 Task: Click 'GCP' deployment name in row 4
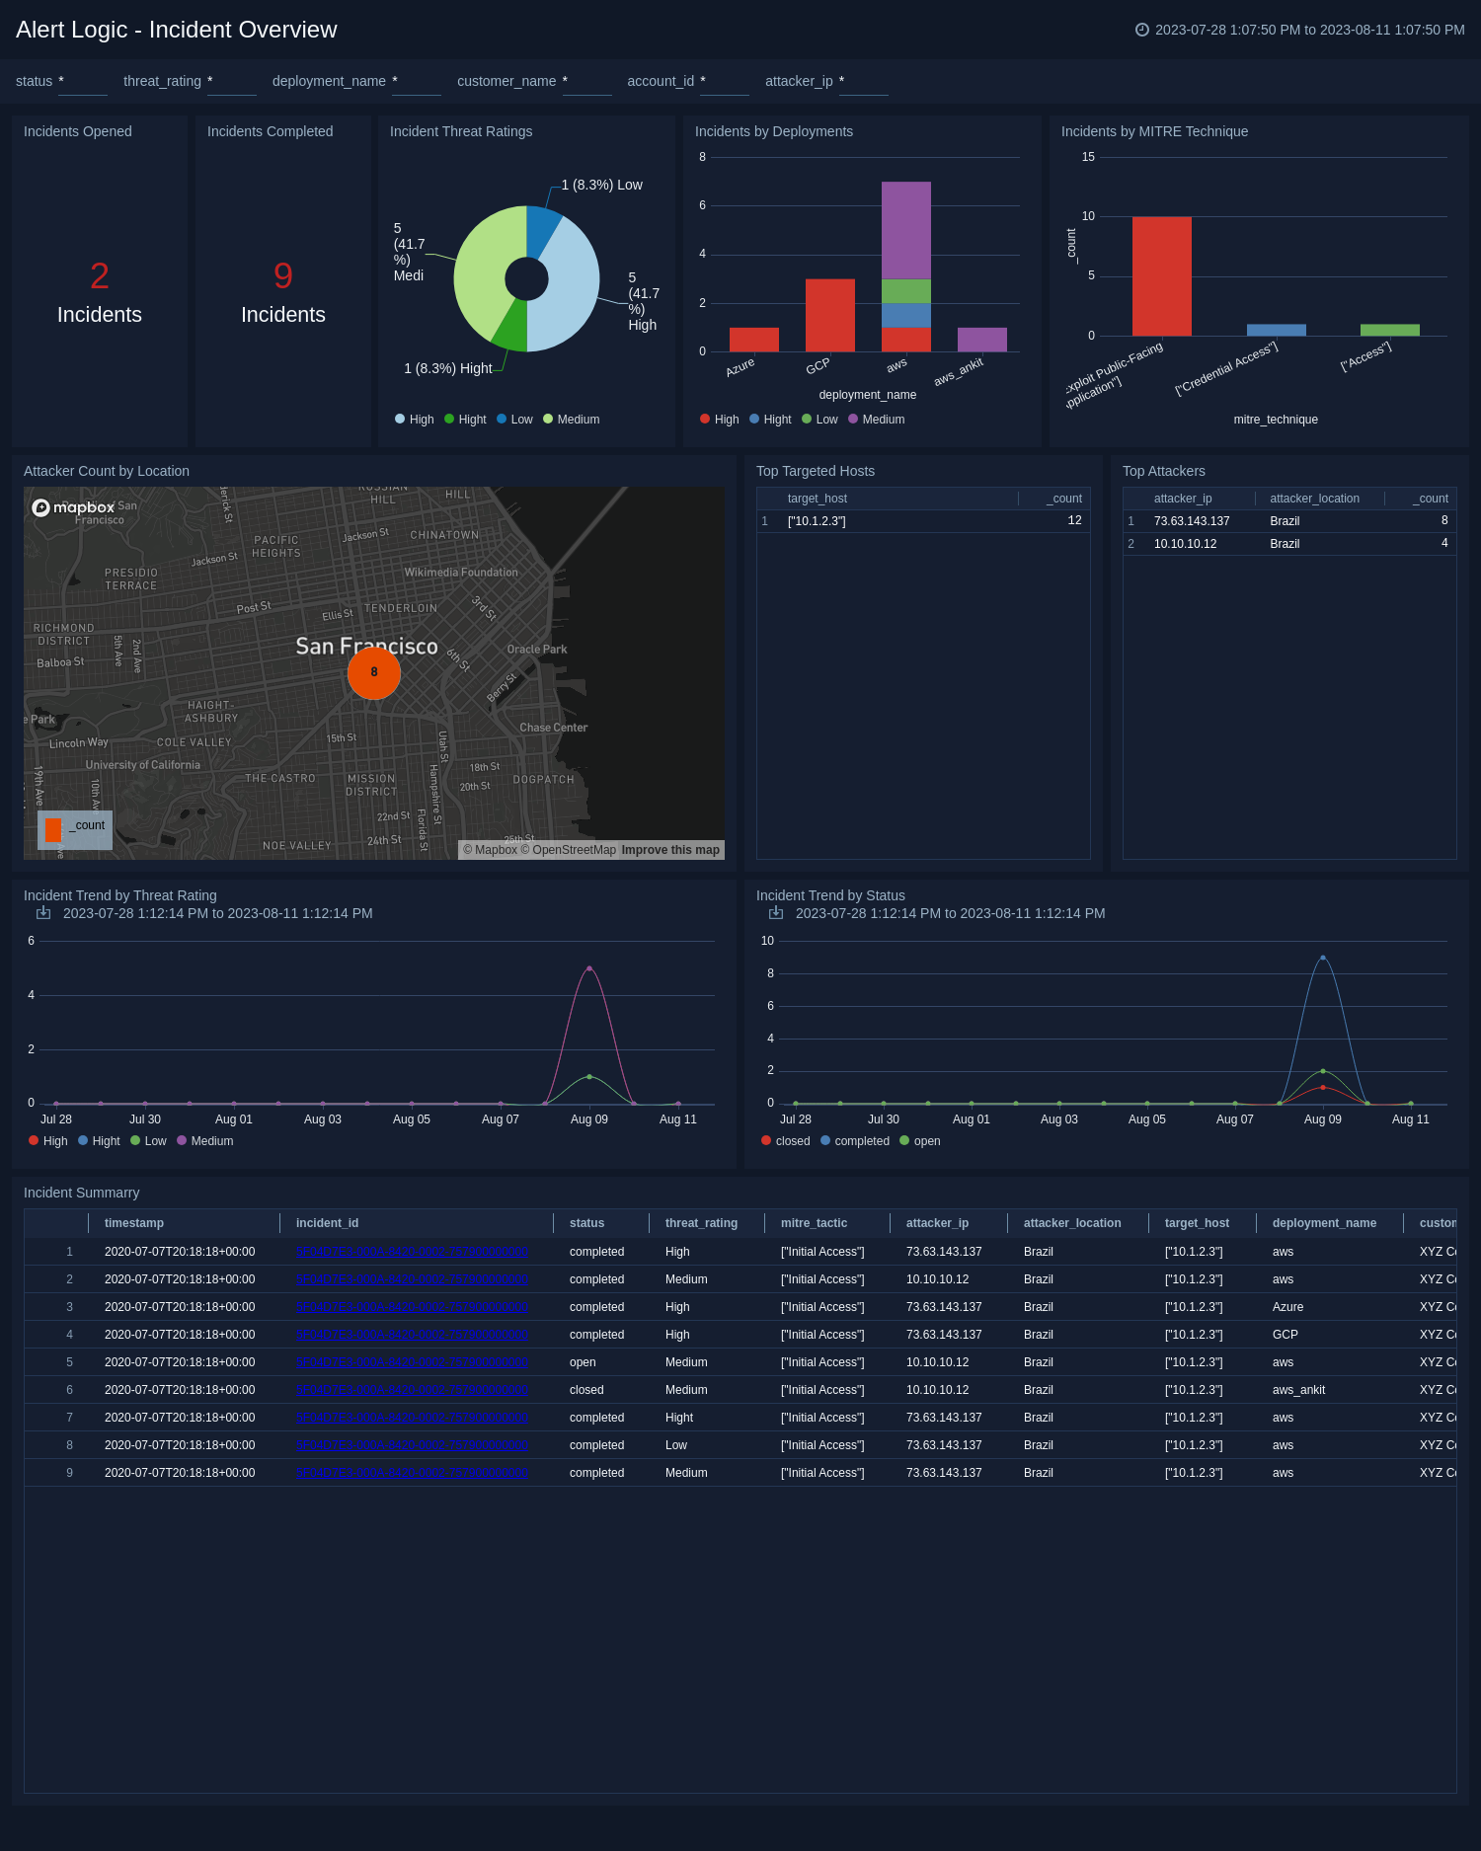pos(1286,1335)
